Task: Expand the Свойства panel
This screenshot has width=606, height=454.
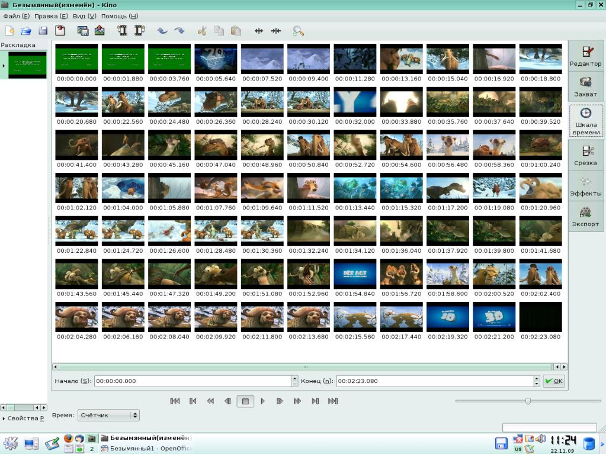Action: coord(24,418)
